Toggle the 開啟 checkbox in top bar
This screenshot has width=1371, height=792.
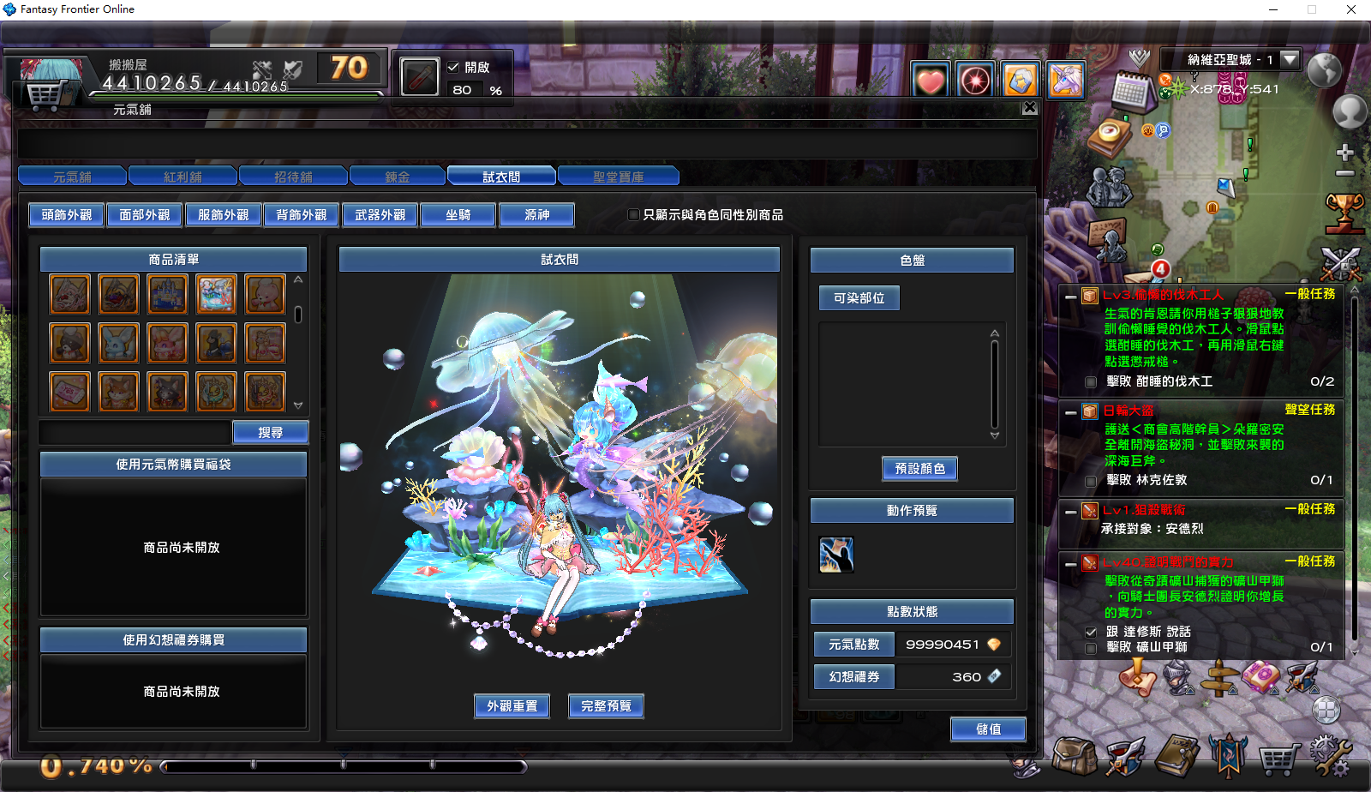coord(453,67)
